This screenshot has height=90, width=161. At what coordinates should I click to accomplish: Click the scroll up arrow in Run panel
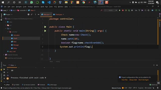[x=8, y=69]
